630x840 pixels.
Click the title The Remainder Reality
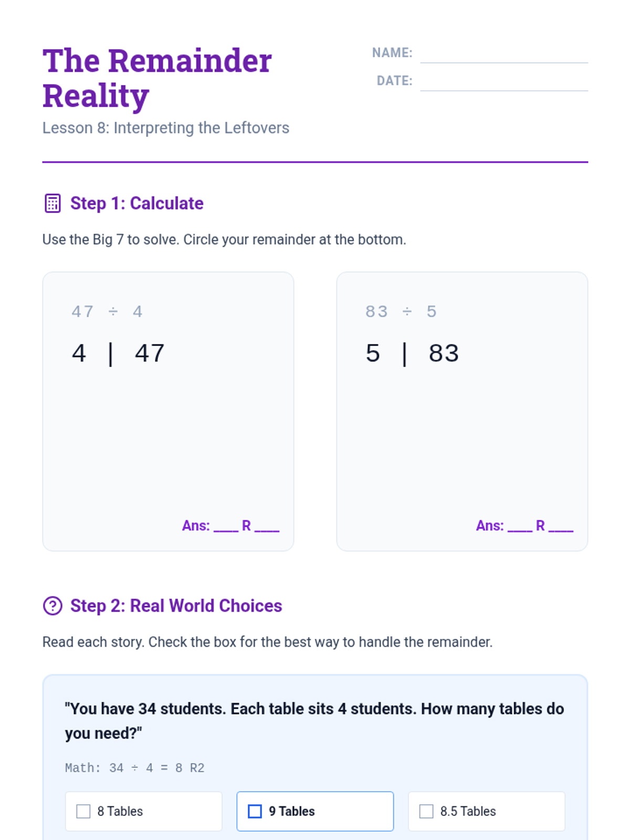pyautogui.click(x=156, y=78)
